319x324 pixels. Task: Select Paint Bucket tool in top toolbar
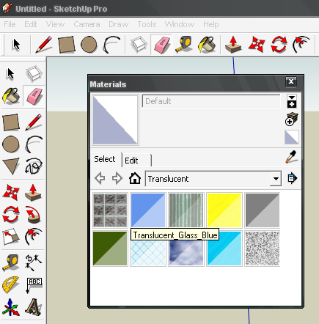[207, 45]
